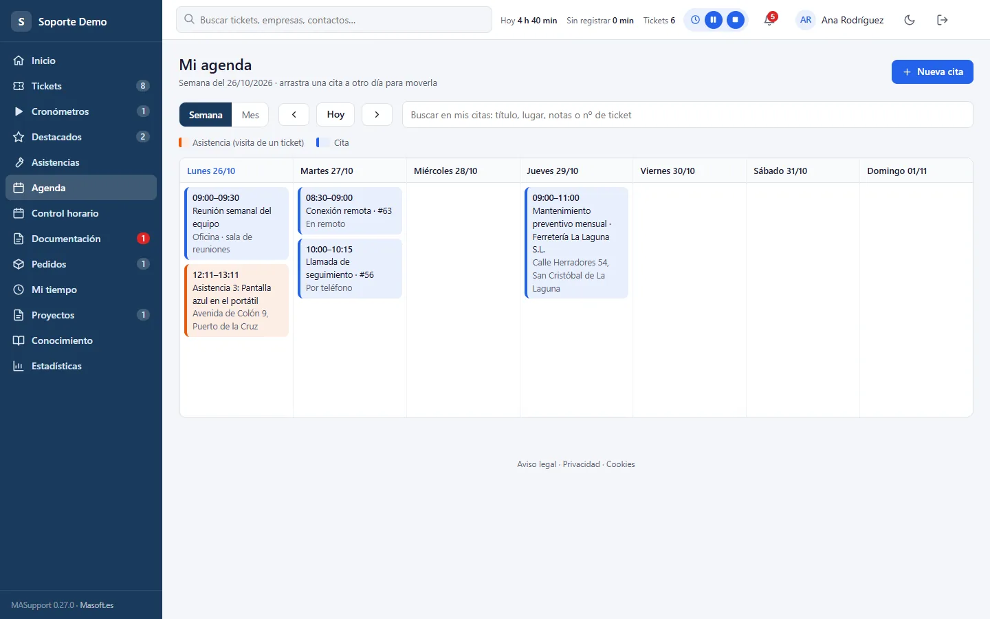Open Masoft.es link in sidebar footer

click(x=97, y=605)
